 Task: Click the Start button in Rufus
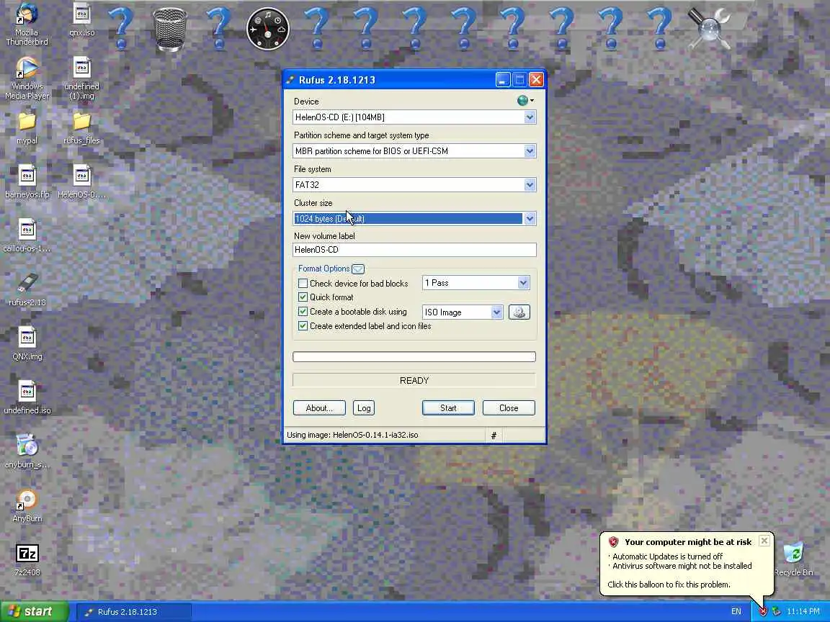[x=448, y=407]
